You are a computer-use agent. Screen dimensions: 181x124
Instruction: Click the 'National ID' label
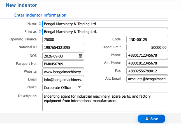pyautogui.click(x=27, y=47)
